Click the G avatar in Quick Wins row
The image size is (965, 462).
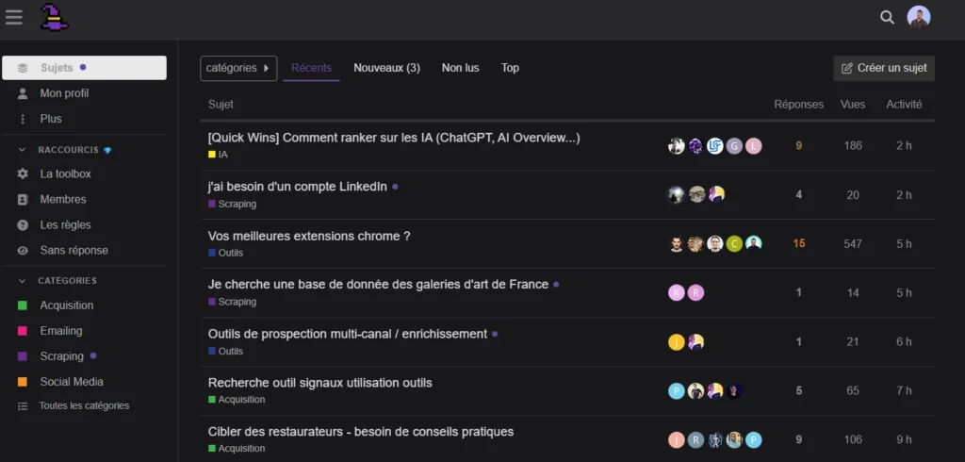[734, 146]
